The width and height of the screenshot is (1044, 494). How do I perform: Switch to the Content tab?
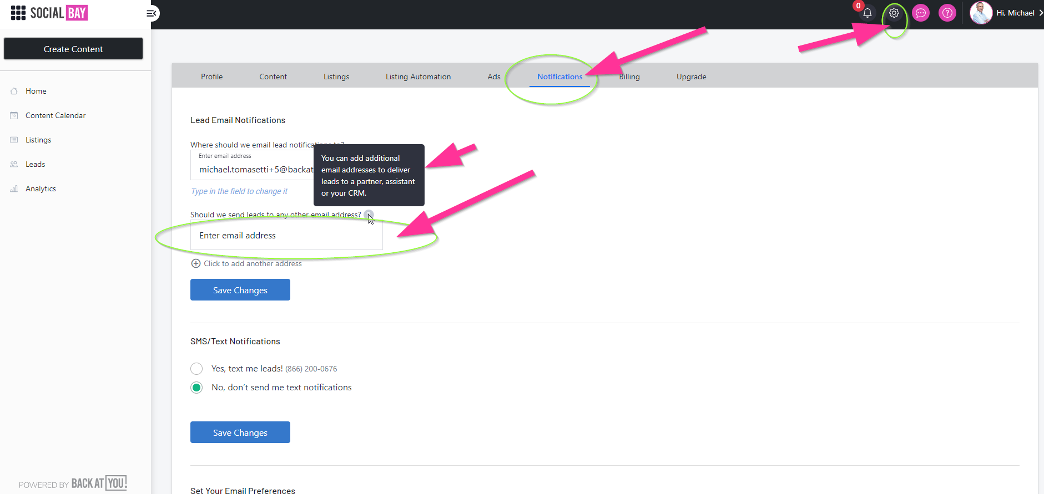pyautogui.click(x=273, y=77)
